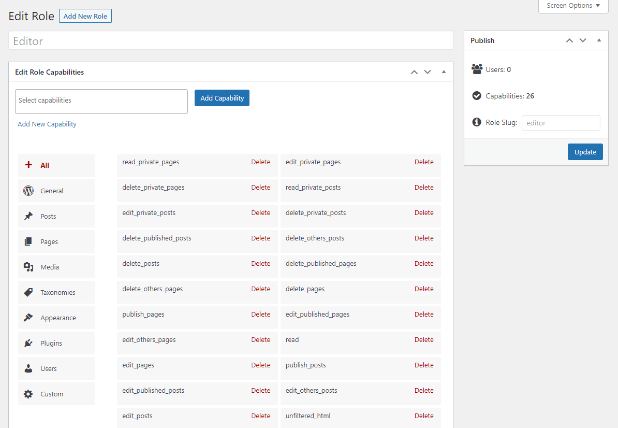Image resolution: width=618 pixels, height=428 pixels.
Task: Move Edit Role Capabilities panel up
Action: click(414, 72)
